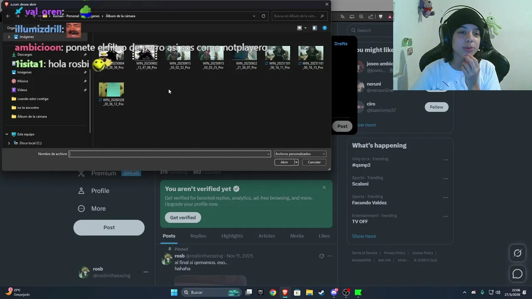Open Steam from the taskbar
532x299 pixels.
pyautogui.click(x=321, y=292)
